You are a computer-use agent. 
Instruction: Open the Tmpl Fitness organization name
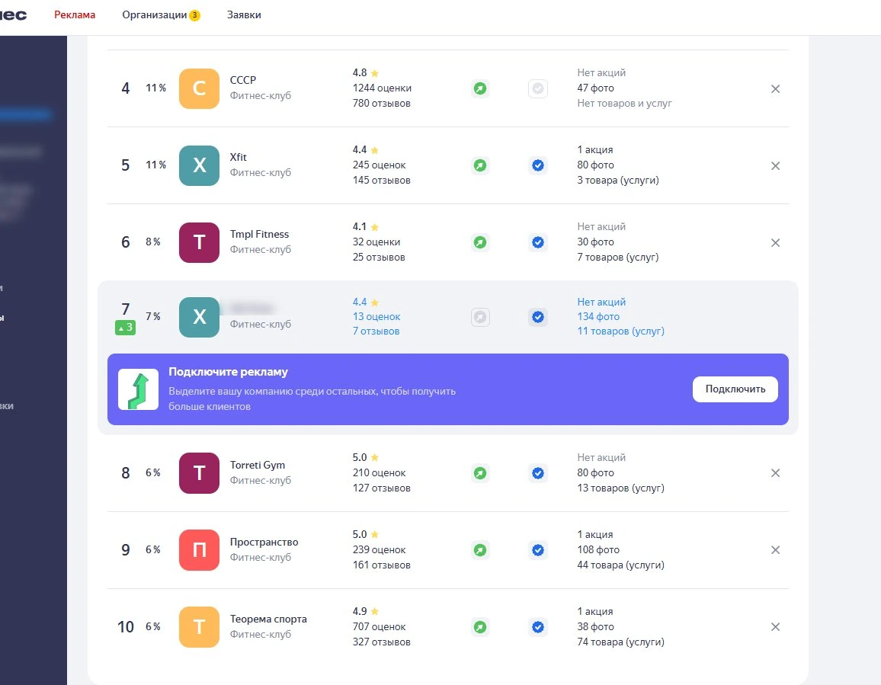click(259, 235)
